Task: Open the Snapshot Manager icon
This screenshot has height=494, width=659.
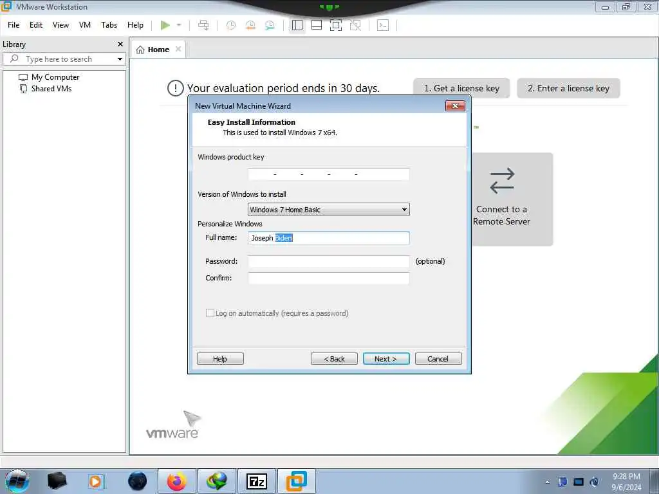Action: [270, 25]
